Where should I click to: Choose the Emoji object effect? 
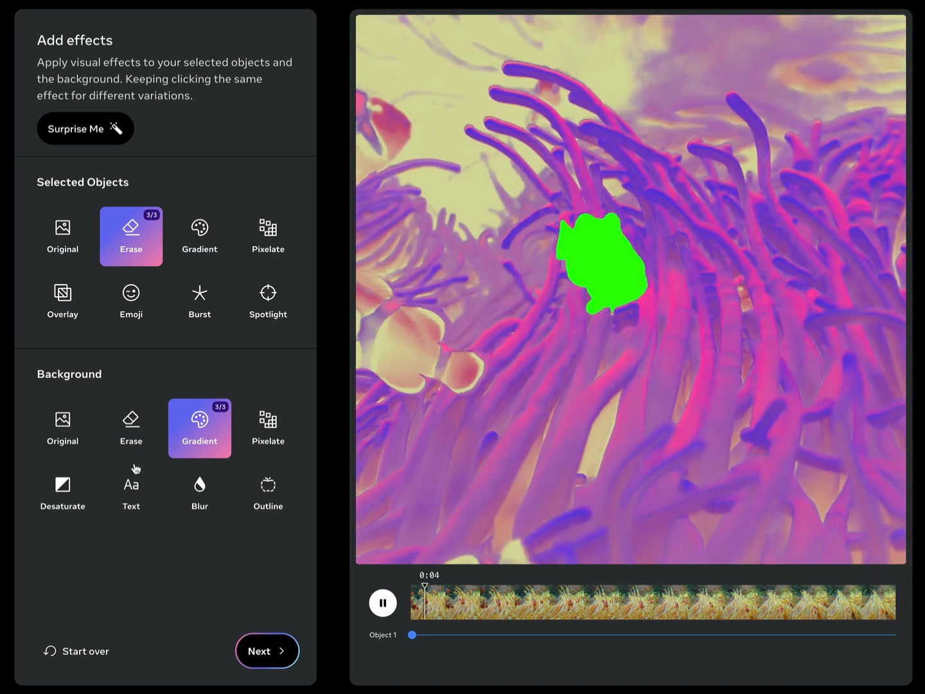131,301
